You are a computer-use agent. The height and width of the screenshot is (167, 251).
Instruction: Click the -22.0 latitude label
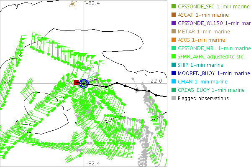[156, 81]
